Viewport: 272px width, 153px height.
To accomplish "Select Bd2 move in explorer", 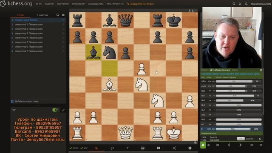I will 231,91.
